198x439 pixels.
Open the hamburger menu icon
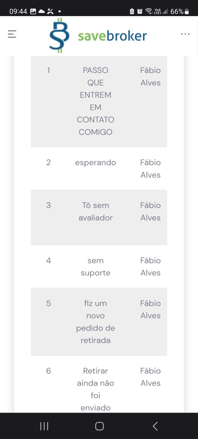pos(12,34)
